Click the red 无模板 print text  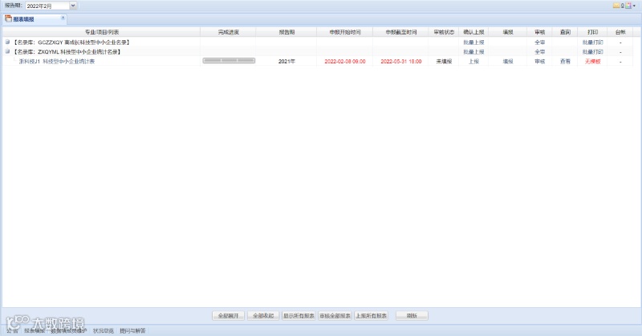pyautogui.click(x=593, y=62)
